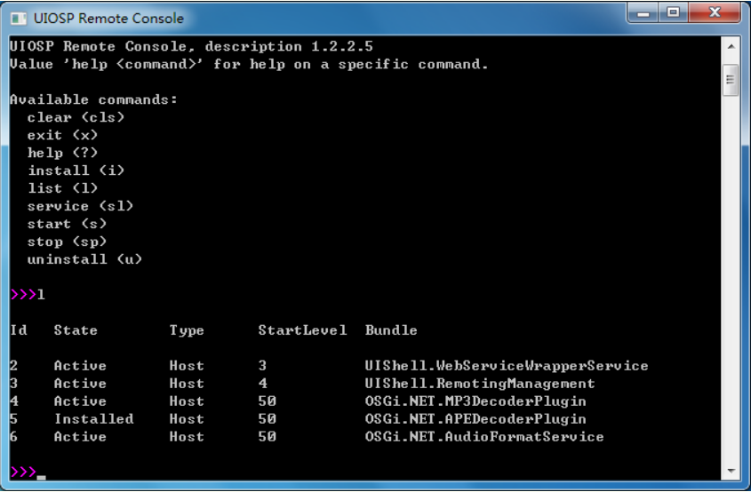751x492 pixels.
Task: Click the window title text in title bar
Action: 108,18
